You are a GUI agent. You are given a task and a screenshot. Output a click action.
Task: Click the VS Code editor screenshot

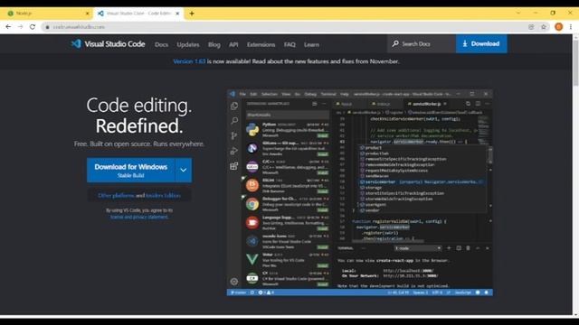[x=360, y=192]
